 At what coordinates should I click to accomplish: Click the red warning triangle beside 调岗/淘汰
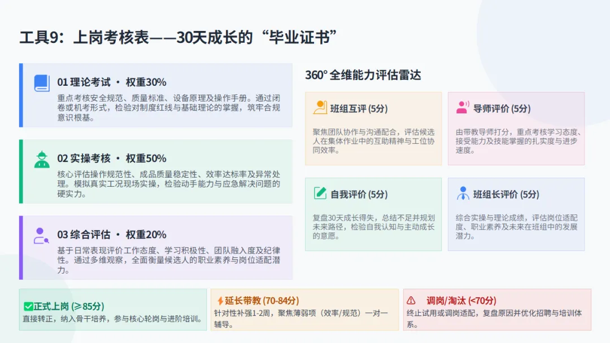tap(411, 301)
